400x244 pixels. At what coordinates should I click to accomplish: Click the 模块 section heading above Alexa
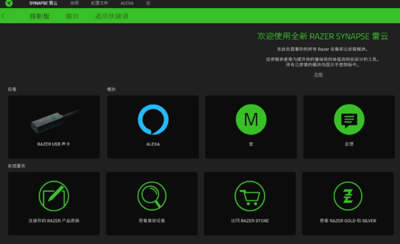pyautogui.click(x=111, y=89)
